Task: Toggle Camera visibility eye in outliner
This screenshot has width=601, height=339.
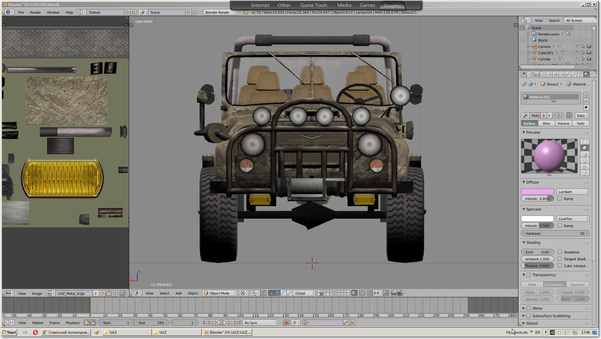Action: (577, 47)
